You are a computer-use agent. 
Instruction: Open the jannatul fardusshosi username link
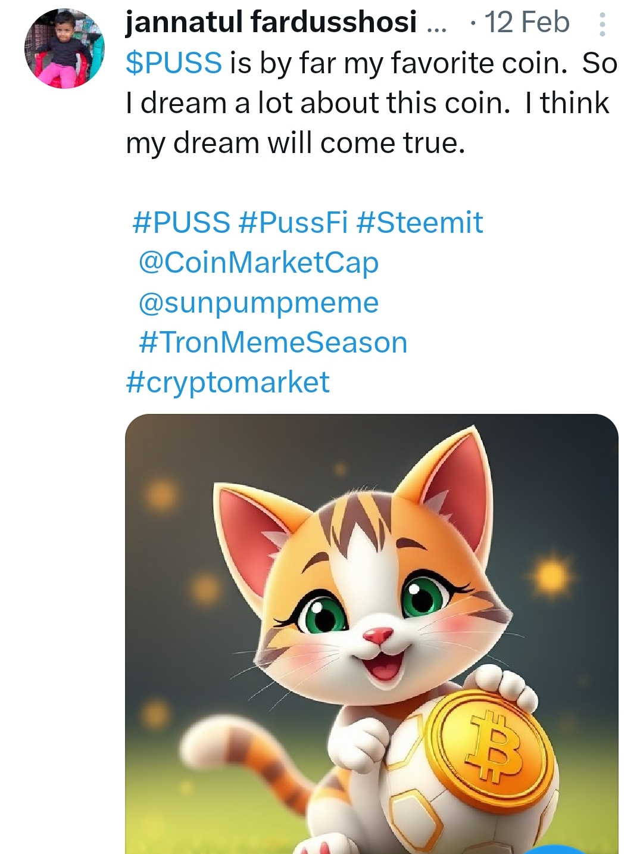click(x=271, y=22)
